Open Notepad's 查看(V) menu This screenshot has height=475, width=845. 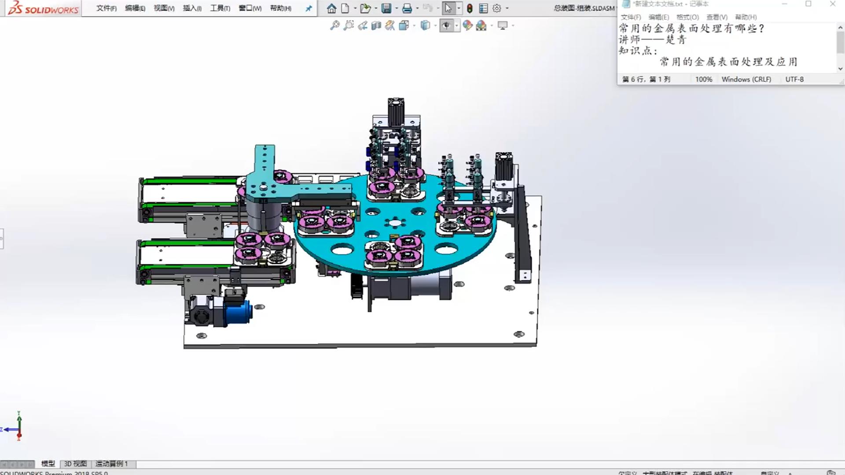pos(717,17)
